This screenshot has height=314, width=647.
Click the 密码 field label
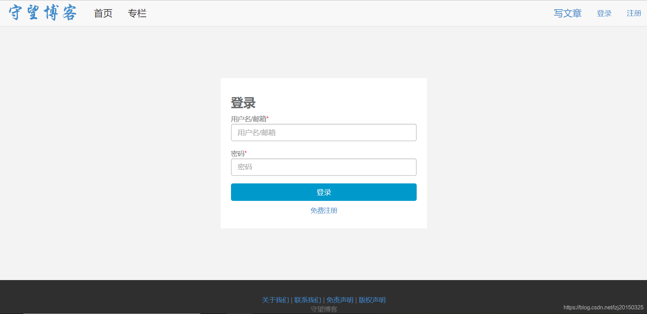pos(239,153)
